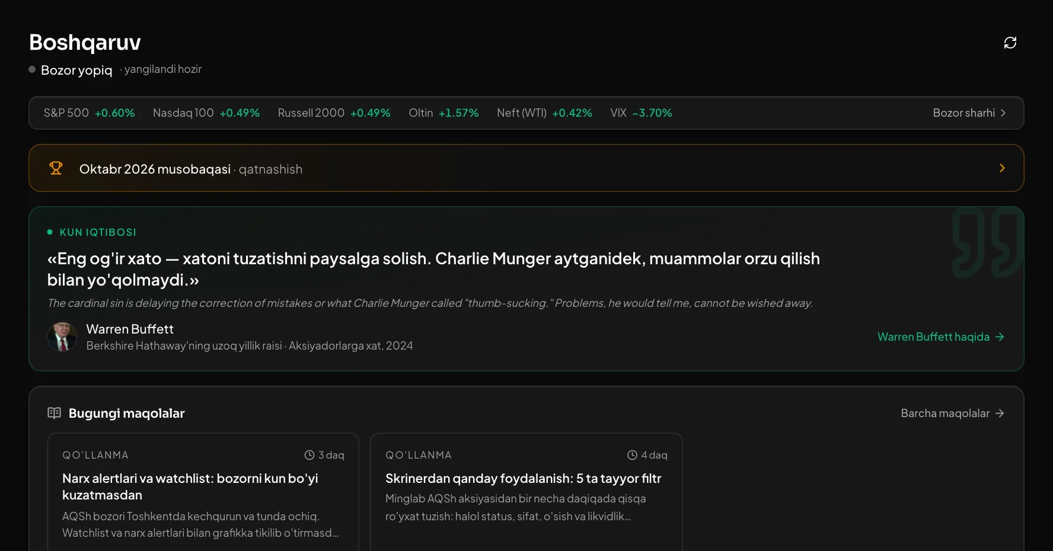
Task: Click the Bugungi maqolalar section title
Action: click(x=126, y=413)
